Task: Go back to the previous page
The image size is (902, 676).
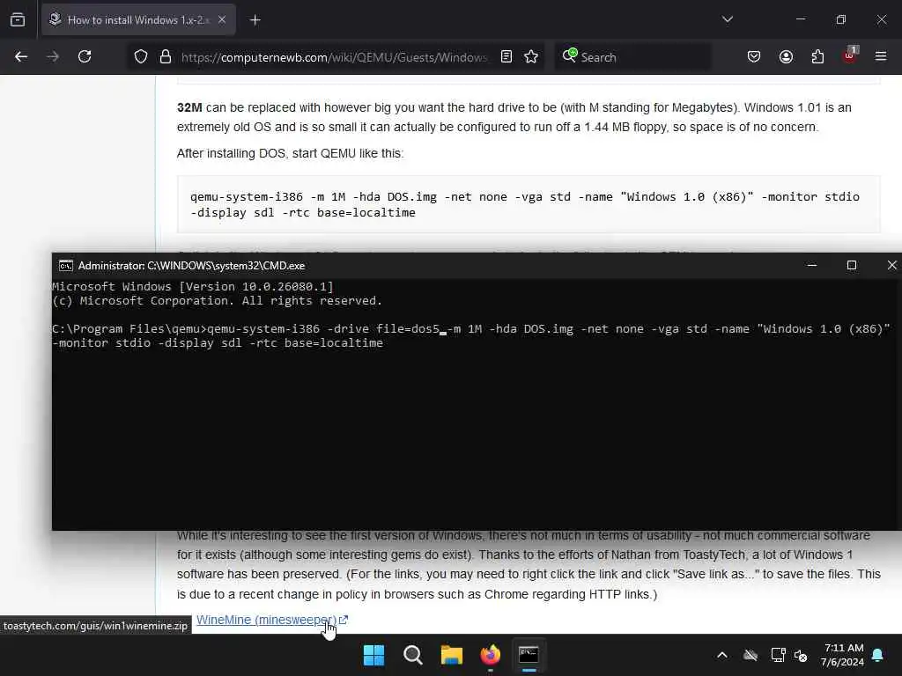Action: coord(21,56)
